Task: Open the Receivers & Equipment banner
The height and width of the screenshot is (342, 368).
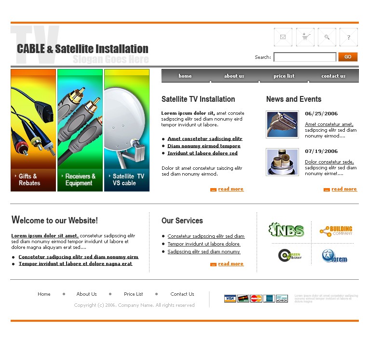Action: click(x=80, y=130)
